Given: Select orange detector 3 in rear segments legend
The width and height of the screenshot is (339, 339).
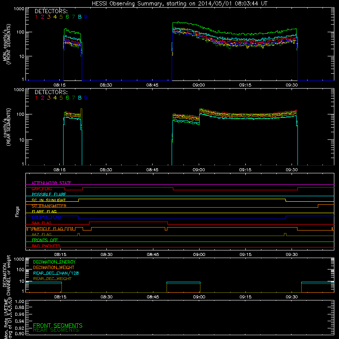Looking at the screenshot, I should tap(49, 98).
